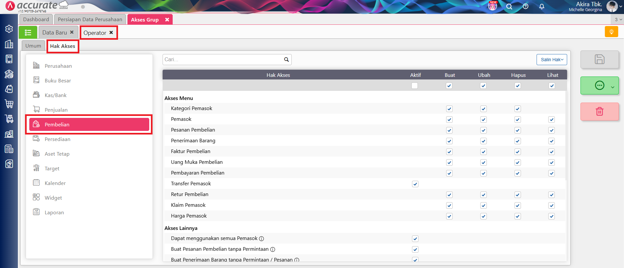Select Persediaan in the access category list
This screenshot has height=268, width=624.
pyautogui.click(x=57, y=139)
